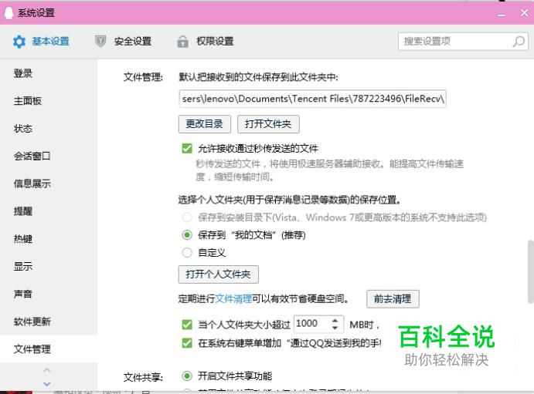Increase the folder size limit with up arrow
The width and height of the screenshot is (534, 394).
click(x=335, y=320)
